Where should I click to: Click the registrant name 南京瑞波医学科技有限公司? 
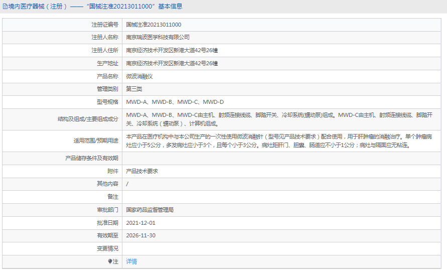click(158, 37)
